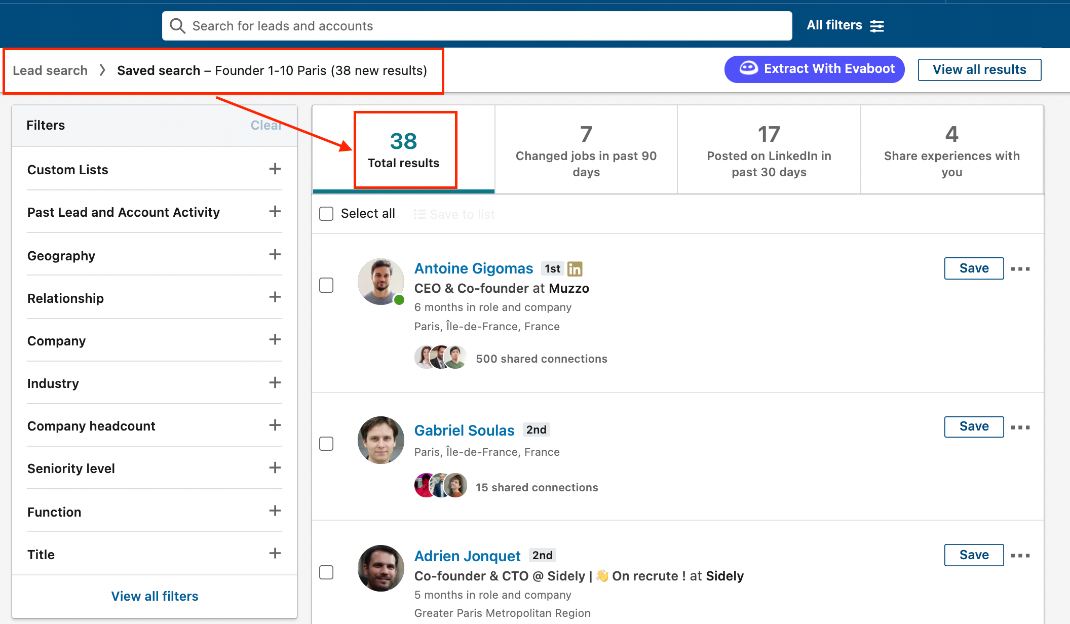Switch to Changed jobs in past 90 days

(x=586, y=149)
